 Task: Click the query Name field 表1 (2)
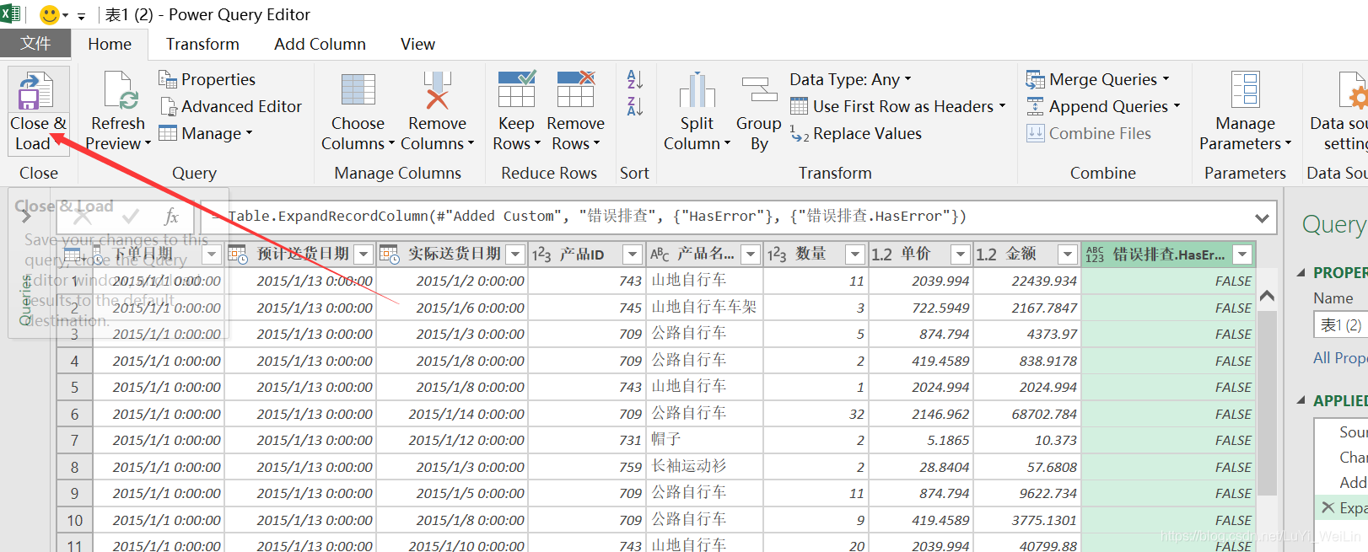[1341, 324]
